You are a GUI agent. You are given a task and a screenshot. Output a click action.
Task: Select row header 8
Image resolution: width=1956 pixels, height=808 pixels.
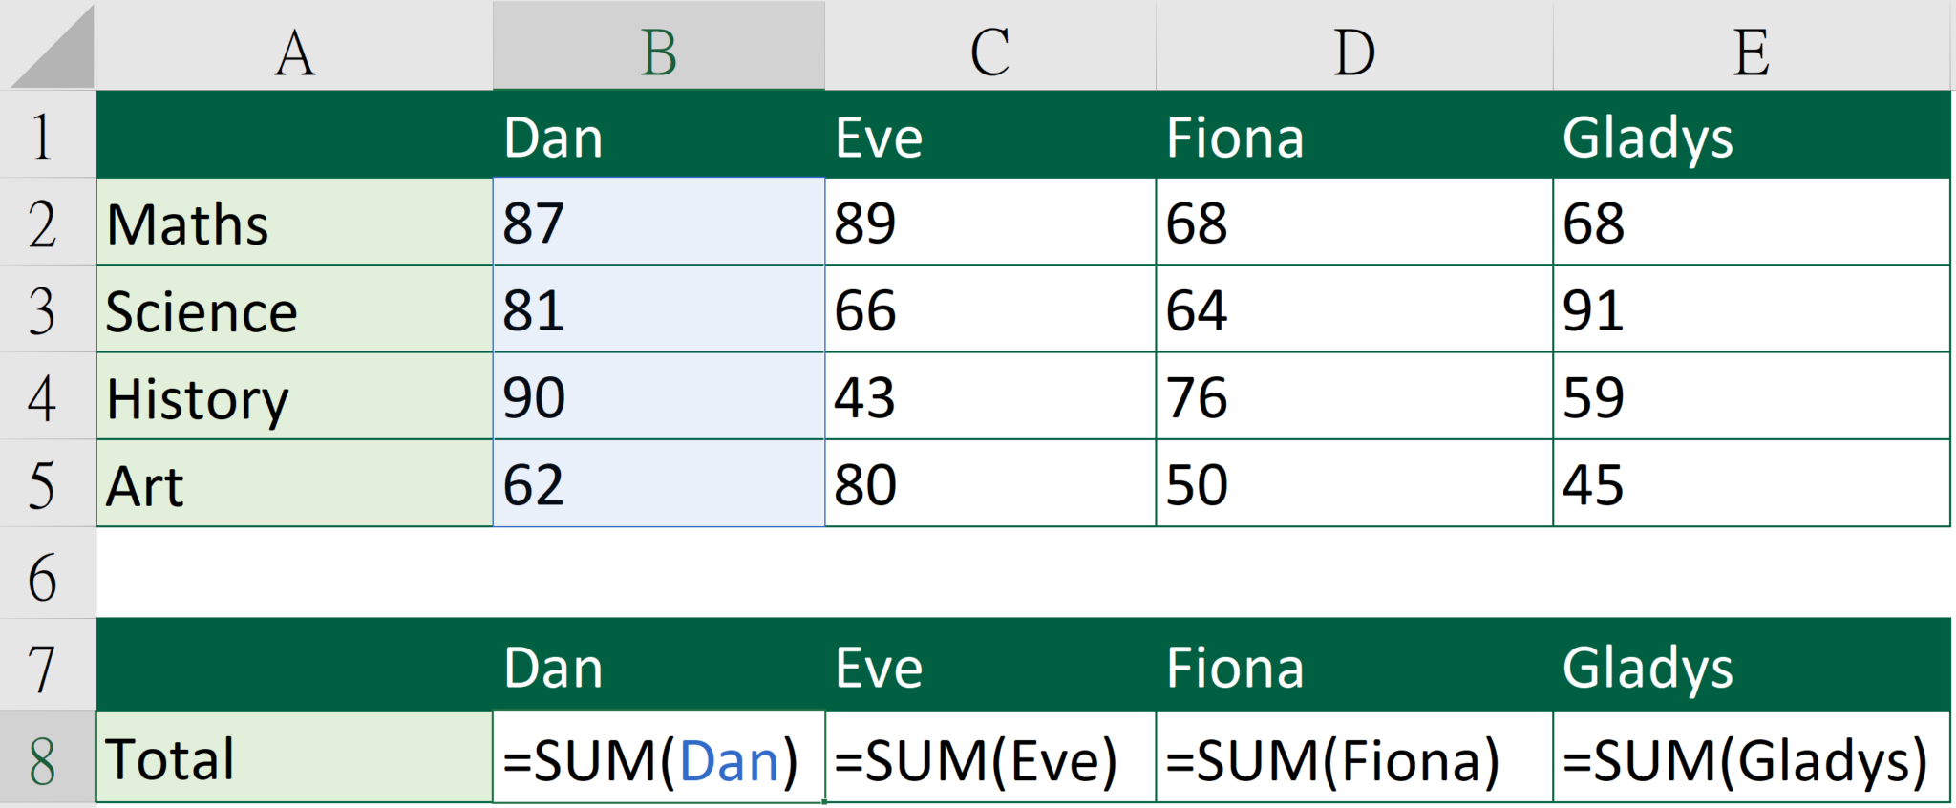click(x=46, y=759)
